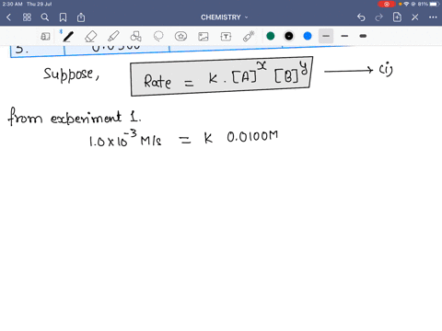Open the Elements sticker tool
This screenshot has height=331, width=442.
pos(180,37)
